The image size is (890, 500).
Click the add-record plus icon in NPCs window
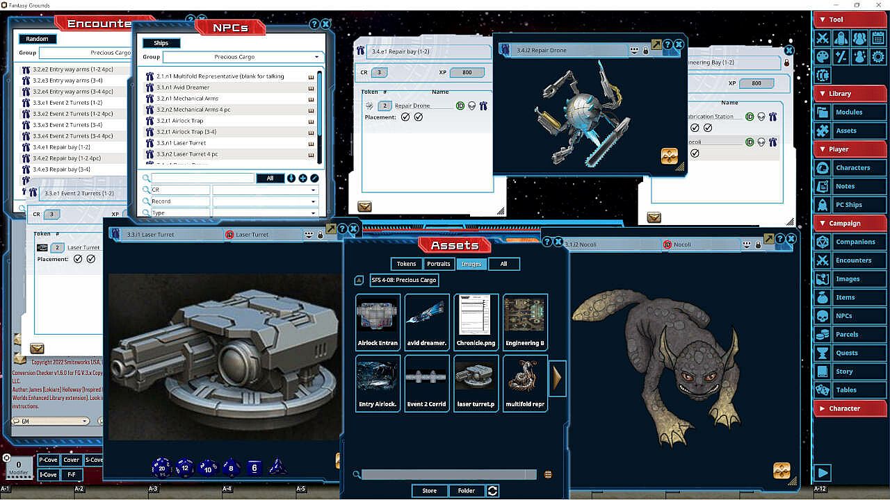pos(302,178)
